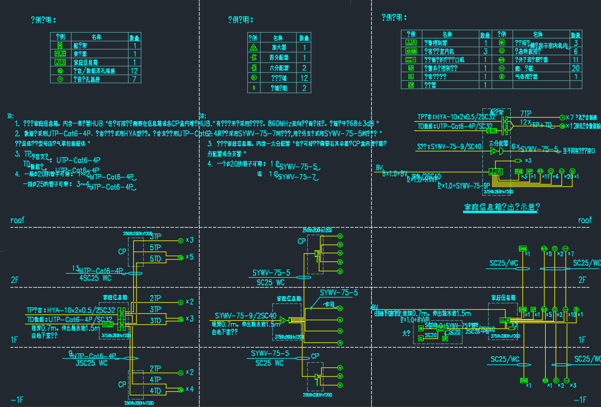Click the 放大器 name cell
This screenshot has width=601, height=407.
(x=279, y=48)
